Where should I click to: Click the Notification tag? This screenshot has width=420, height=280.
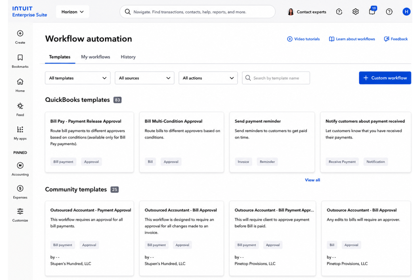pos(375,162)
